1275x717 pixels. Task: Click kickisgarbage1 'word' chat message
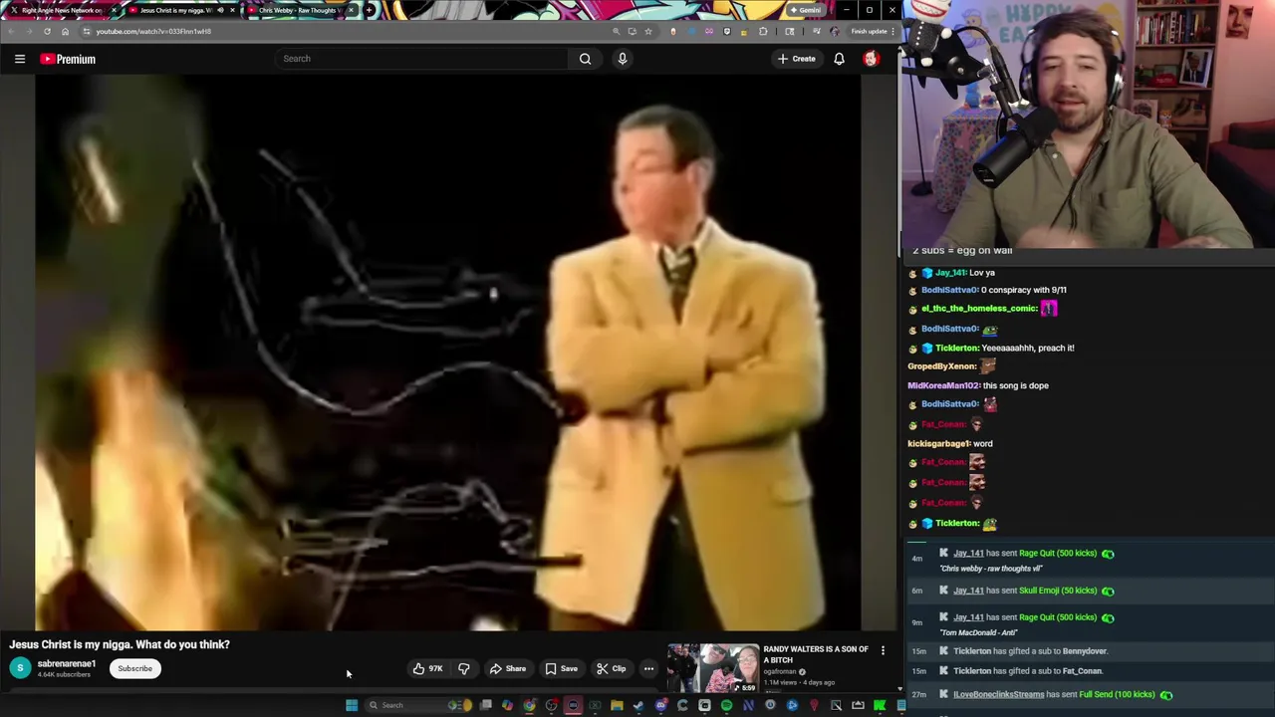point(982,443)
